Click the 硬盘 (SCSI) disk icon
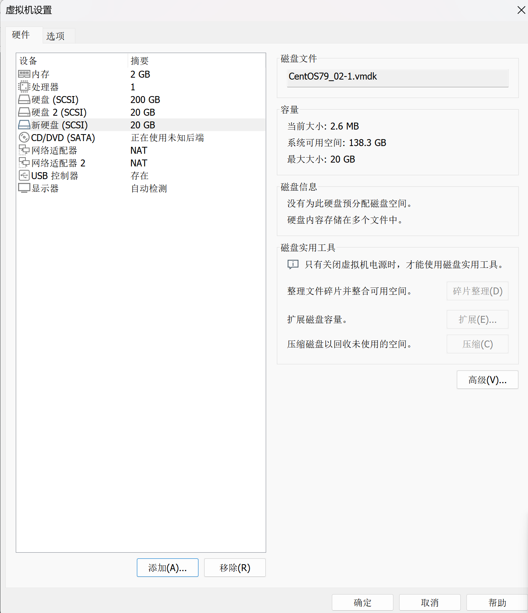528x613 pixels. (24, 100)
